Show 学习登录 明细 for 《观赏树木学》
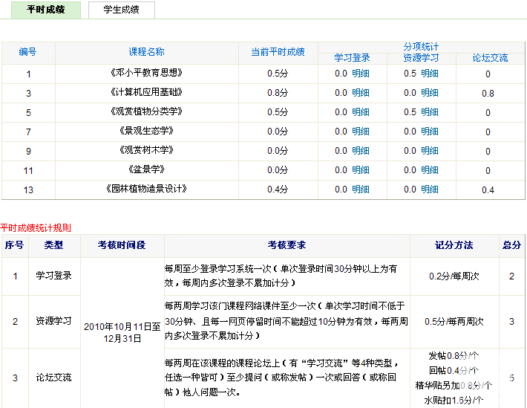Screen dimensions: 527x408 tap(361, 151)
